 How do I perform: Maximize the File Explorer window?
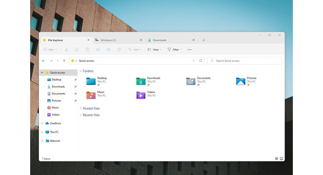269,35
